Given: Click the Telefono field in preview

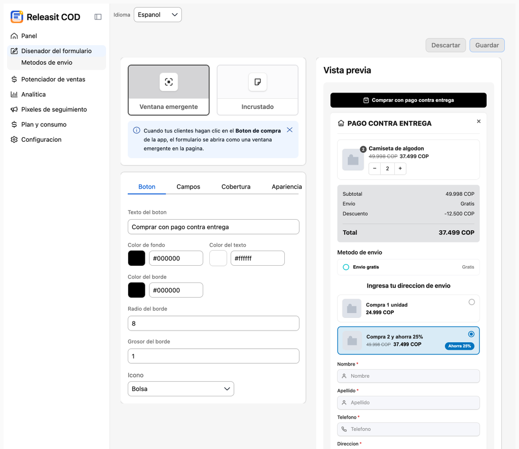Looking at the screenshot, I should click(409, 429).
